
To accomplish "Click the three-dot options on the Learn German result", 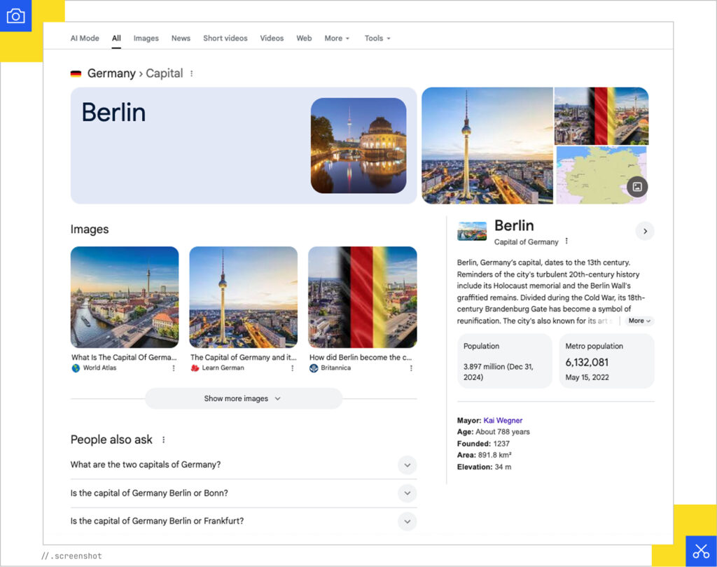I will 292,367.
